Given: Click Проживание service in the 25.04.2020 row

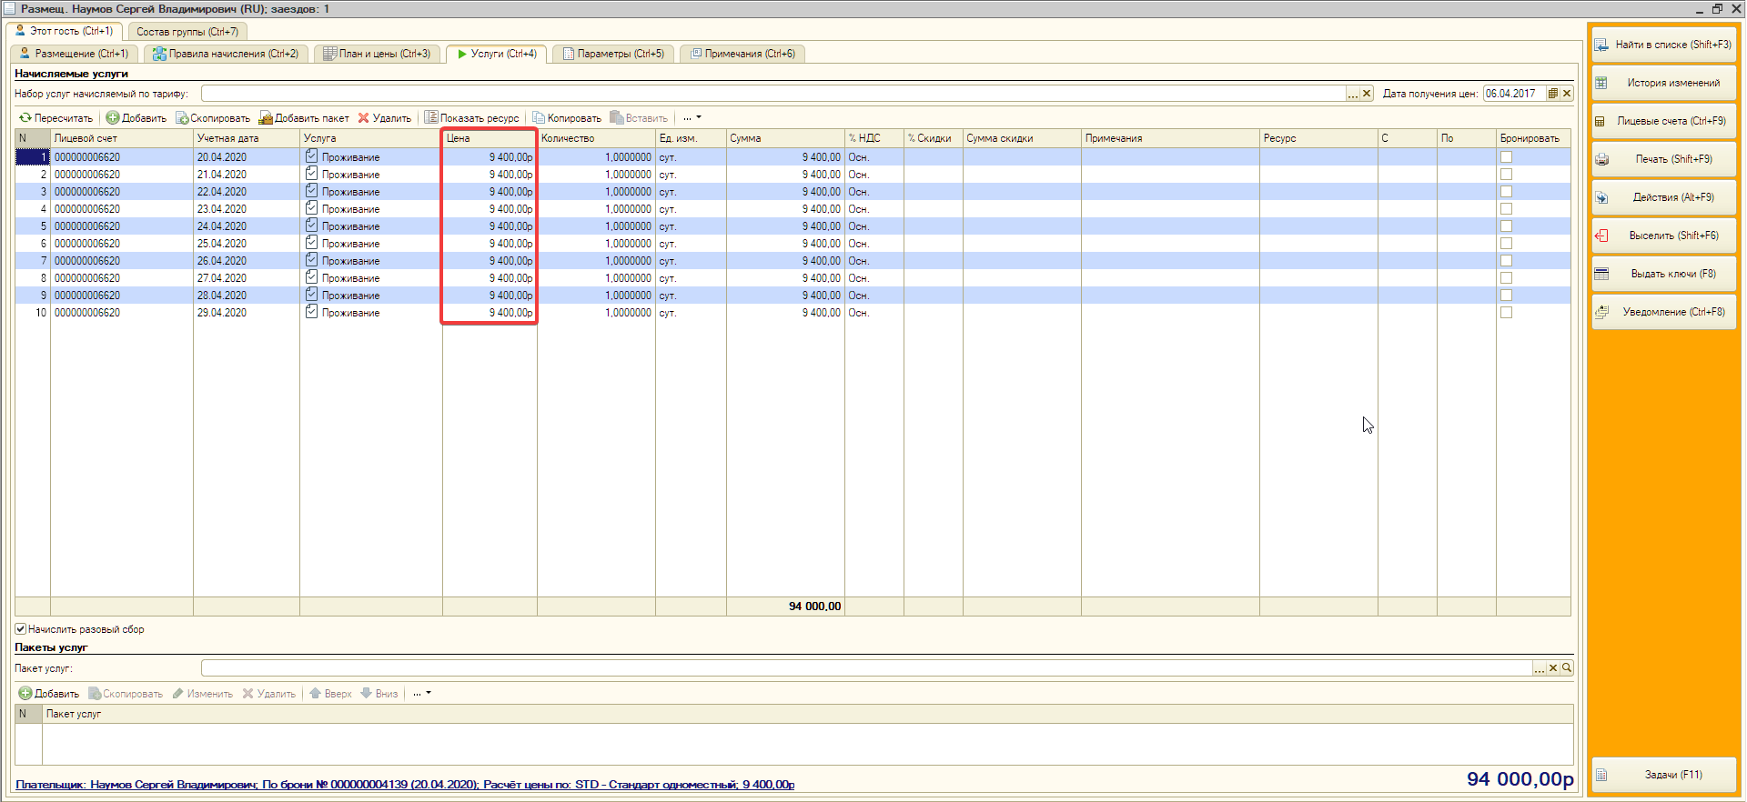Looking at the screenshot, I should click(x=371, y=244).
